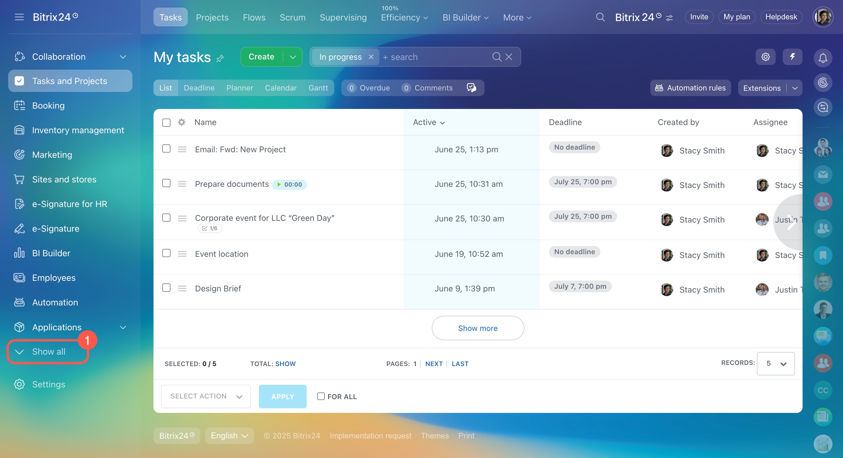The image size is (843, 458).
Task: Click the pin icon beside My tasks
Action: click(x=220, y=59)
